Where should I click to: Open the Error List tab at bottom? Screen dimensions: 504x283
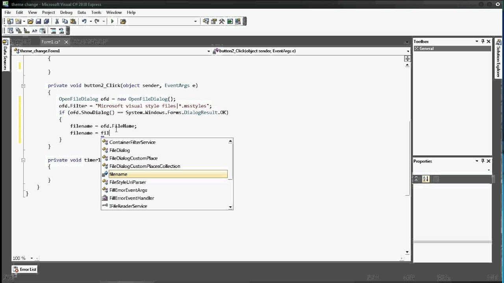[25, 269]
